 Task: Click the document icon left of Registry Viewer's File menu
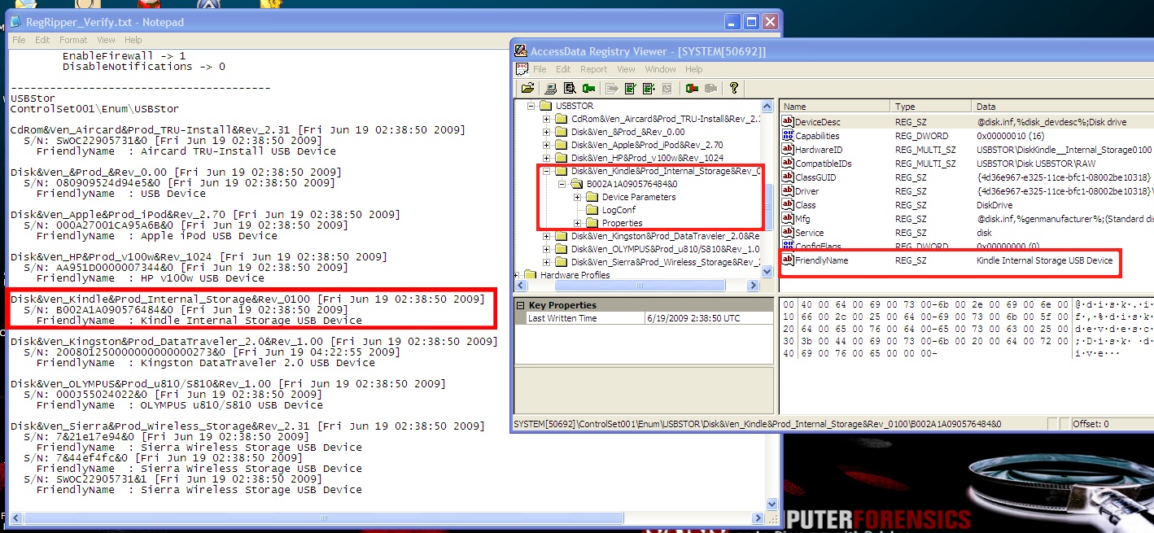(x=522, y=69)
